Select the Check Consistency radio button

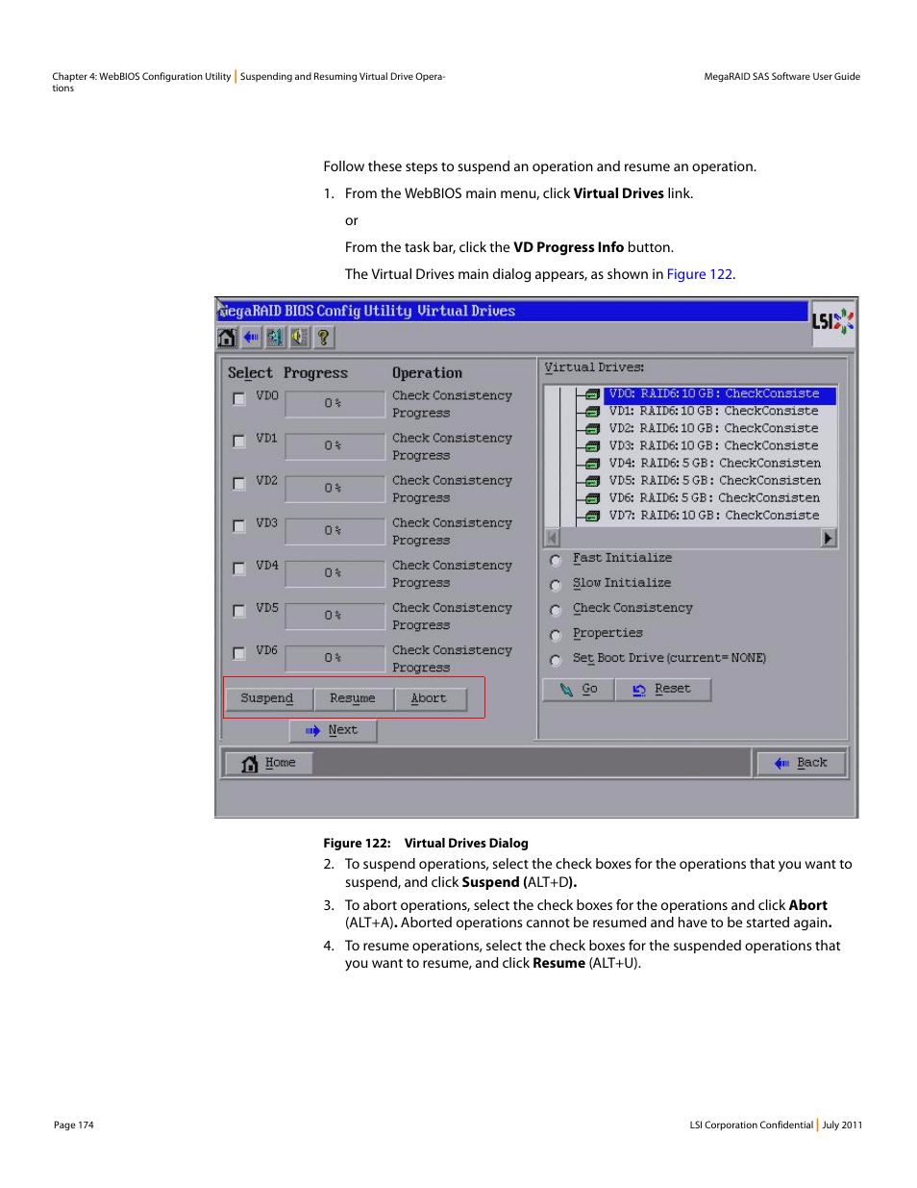click(555, 610)
